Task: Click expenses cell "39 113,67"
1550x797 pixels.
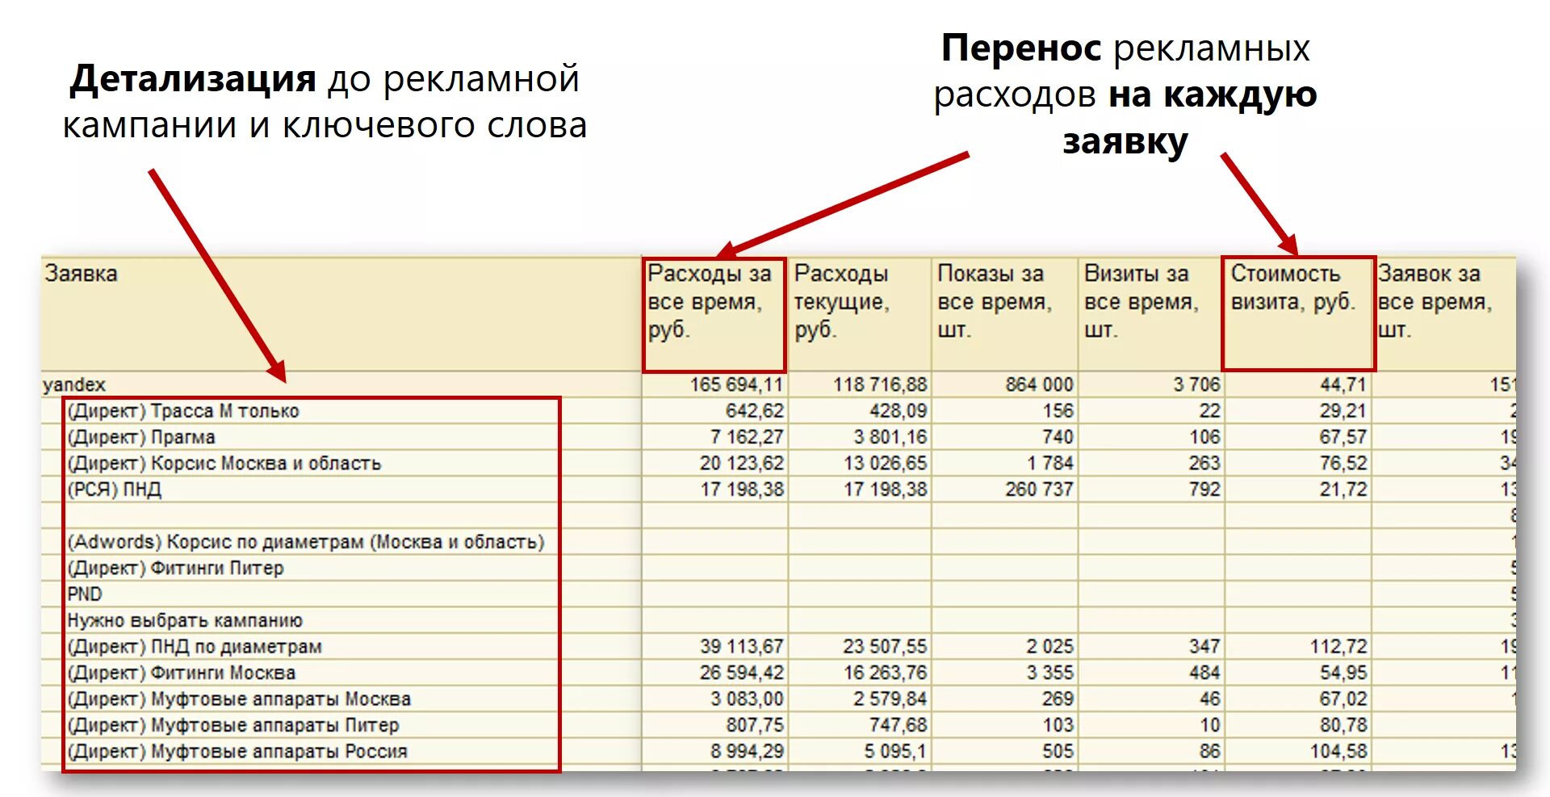Action: coord(714,647)
